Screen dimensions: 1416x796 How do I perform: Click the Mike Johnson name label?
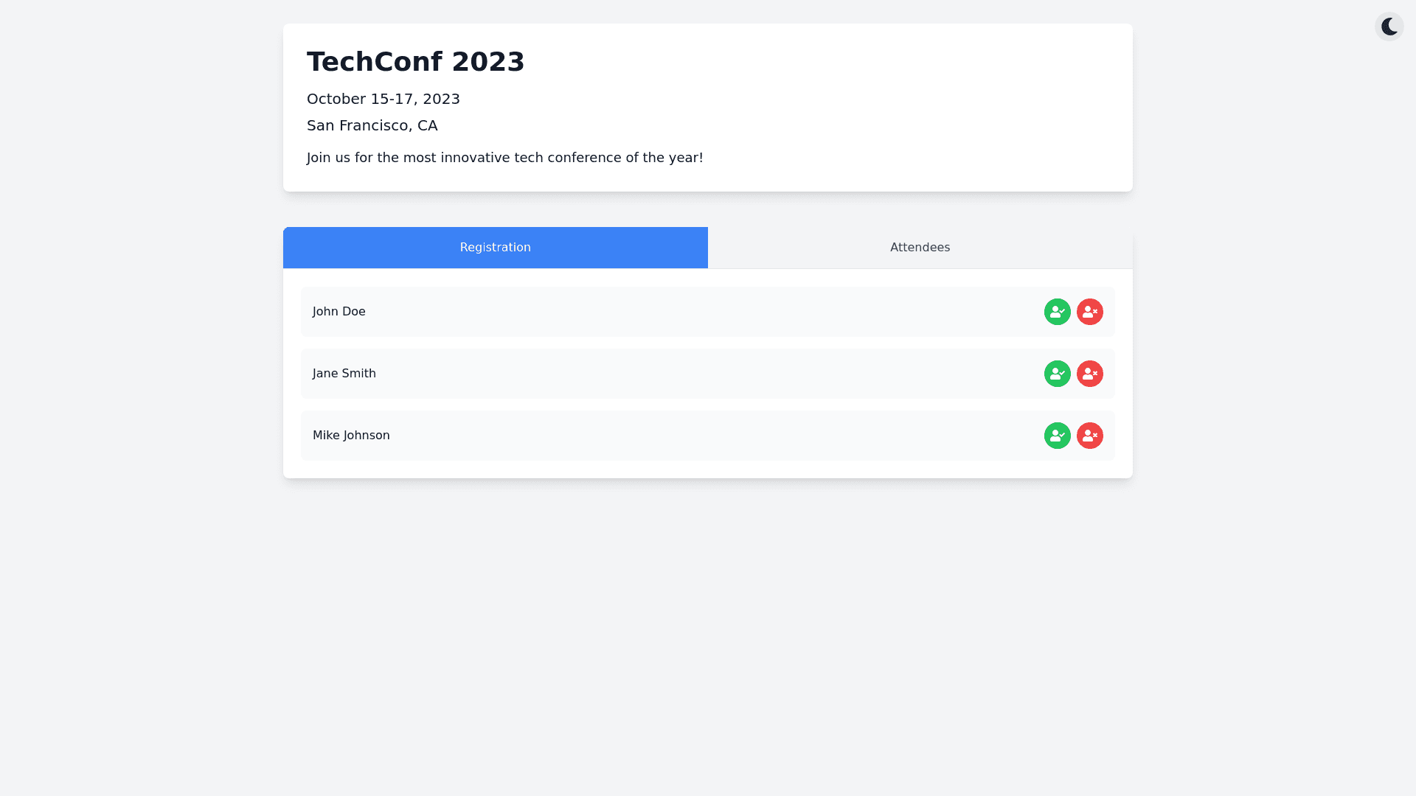tap(351, 436)
